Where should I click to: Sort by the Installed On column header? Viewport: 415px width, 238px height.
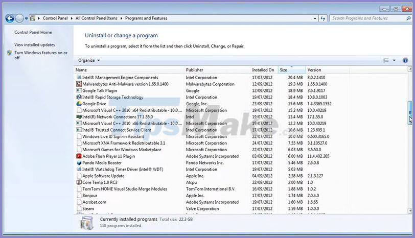click(264, 70)
